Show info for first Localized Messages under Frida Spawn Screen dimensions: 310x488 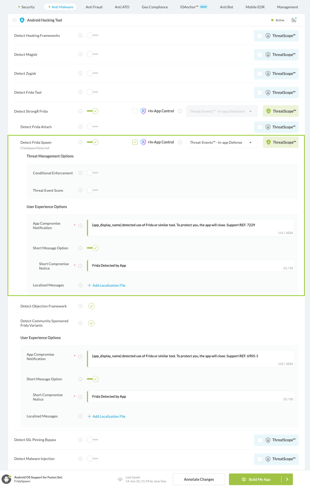tap(80, 285)
